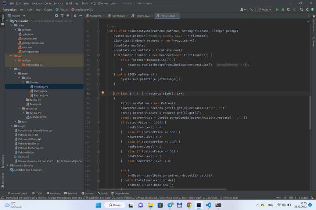Open Visual Studio Code from the taskbar
Image resolution: width=316 pixels, height=210 pixels.
click(x=208, y=205)
